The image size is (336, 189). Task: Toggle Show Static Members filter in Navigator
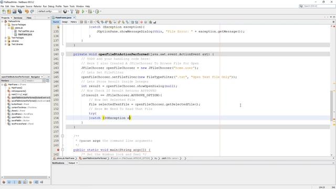click(14, 182)
